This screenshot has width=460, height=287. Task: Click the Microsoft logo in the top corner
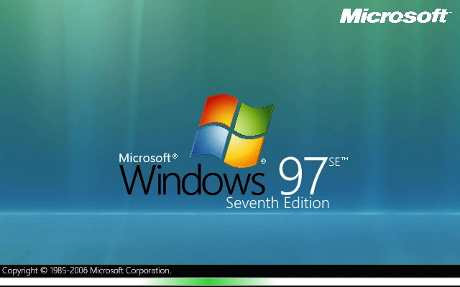(x=395, y=16)
